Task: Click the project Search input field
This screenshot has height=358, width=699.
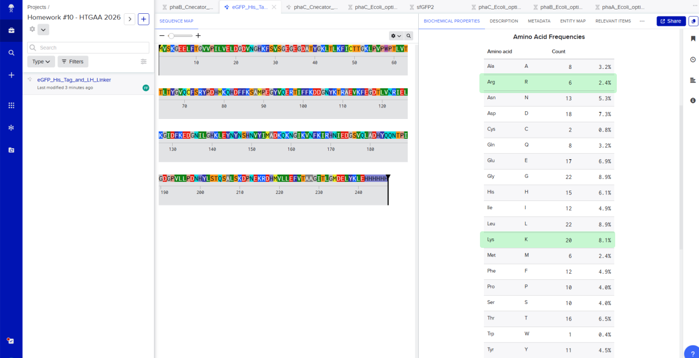Action: pyautogui.click(x=88, y=48)
